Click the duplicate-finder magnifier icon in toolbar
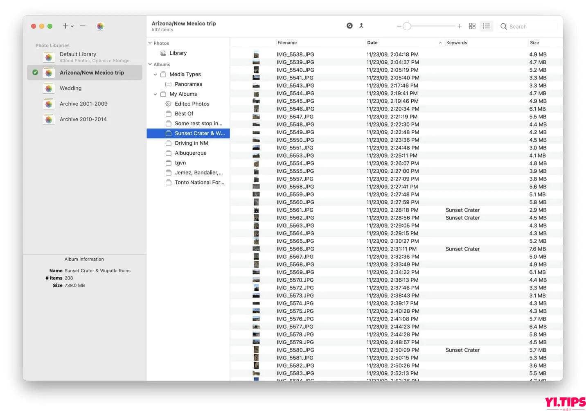This screenshot has height=411, width=586. tap(349, 25)
